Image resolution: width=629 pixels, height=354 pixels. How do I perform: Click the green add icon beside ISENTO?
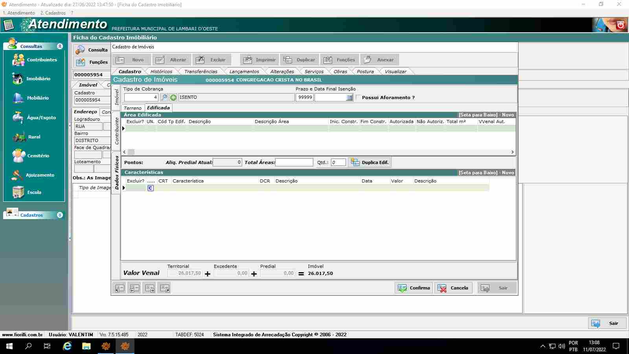[x=173, y=98]
